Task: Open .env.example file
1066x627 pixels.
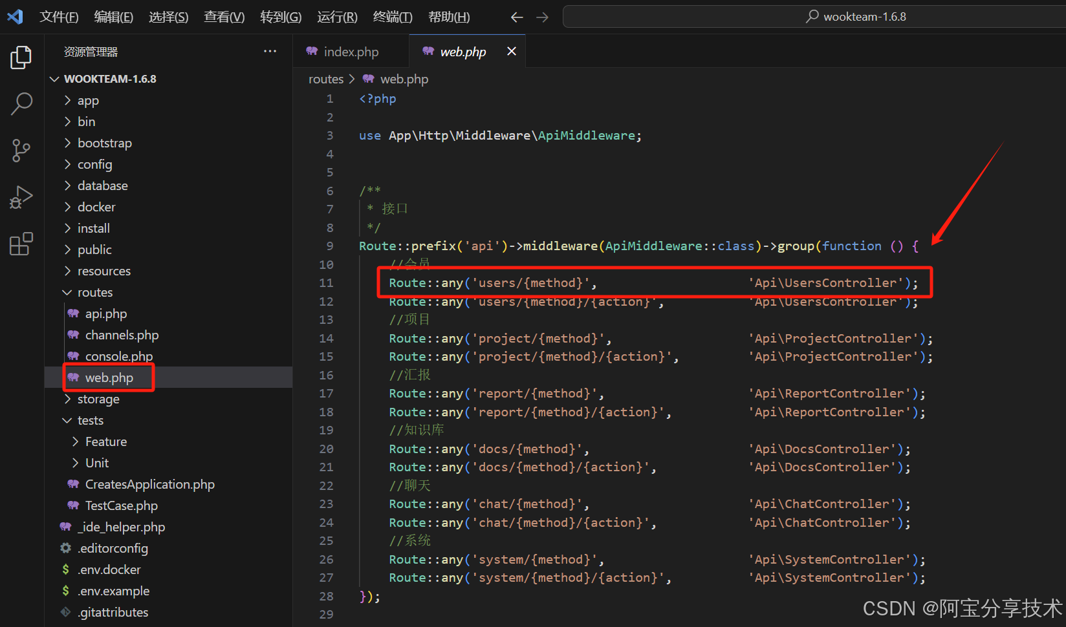Action: click(x=168, y=591)
